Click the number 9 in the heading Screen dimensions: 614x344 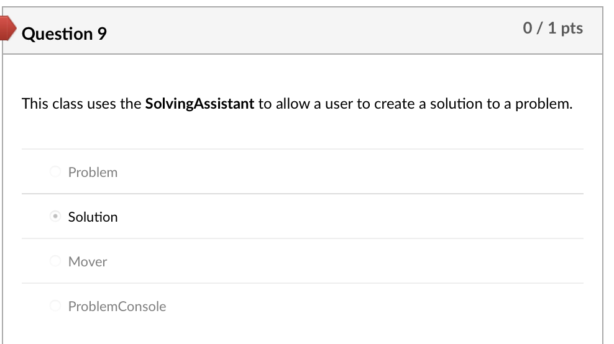pos(102,34)
